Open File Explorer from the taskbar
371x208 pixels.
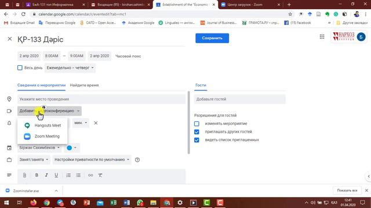[153, 203]
